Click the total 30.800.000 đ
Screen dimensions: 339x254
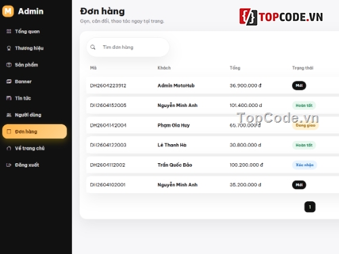(245, 145)
